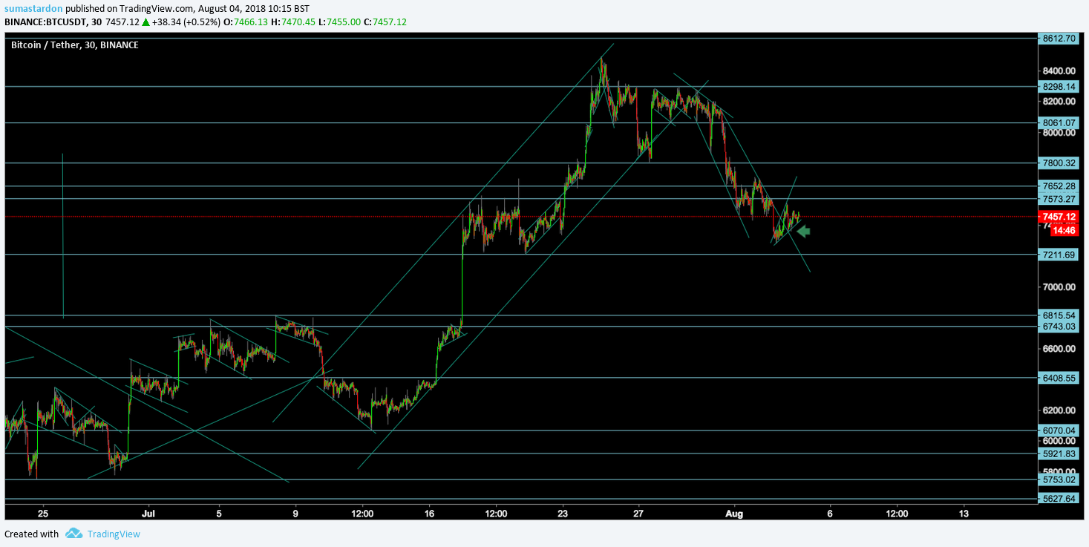Open author sumastardon's profile name
1089x547 pixels.
(33, 9)
